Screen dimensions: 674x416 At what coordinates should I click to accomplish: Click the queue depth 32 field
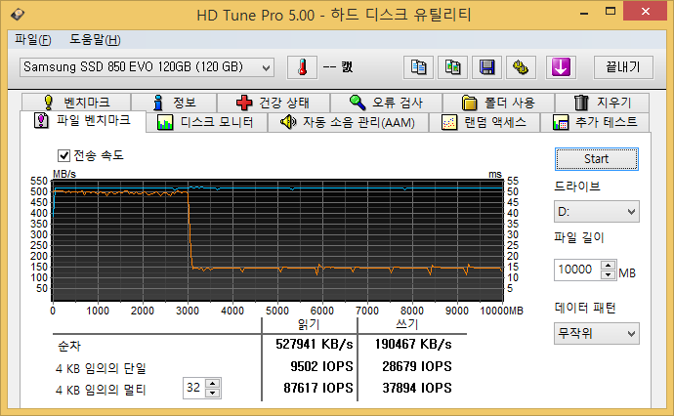point(193,388)
